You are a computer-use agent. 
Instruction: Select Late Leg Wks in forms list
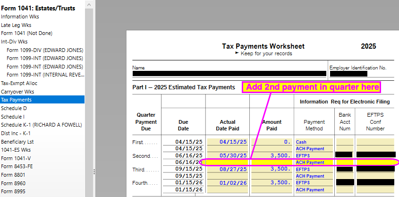(16, 25)
